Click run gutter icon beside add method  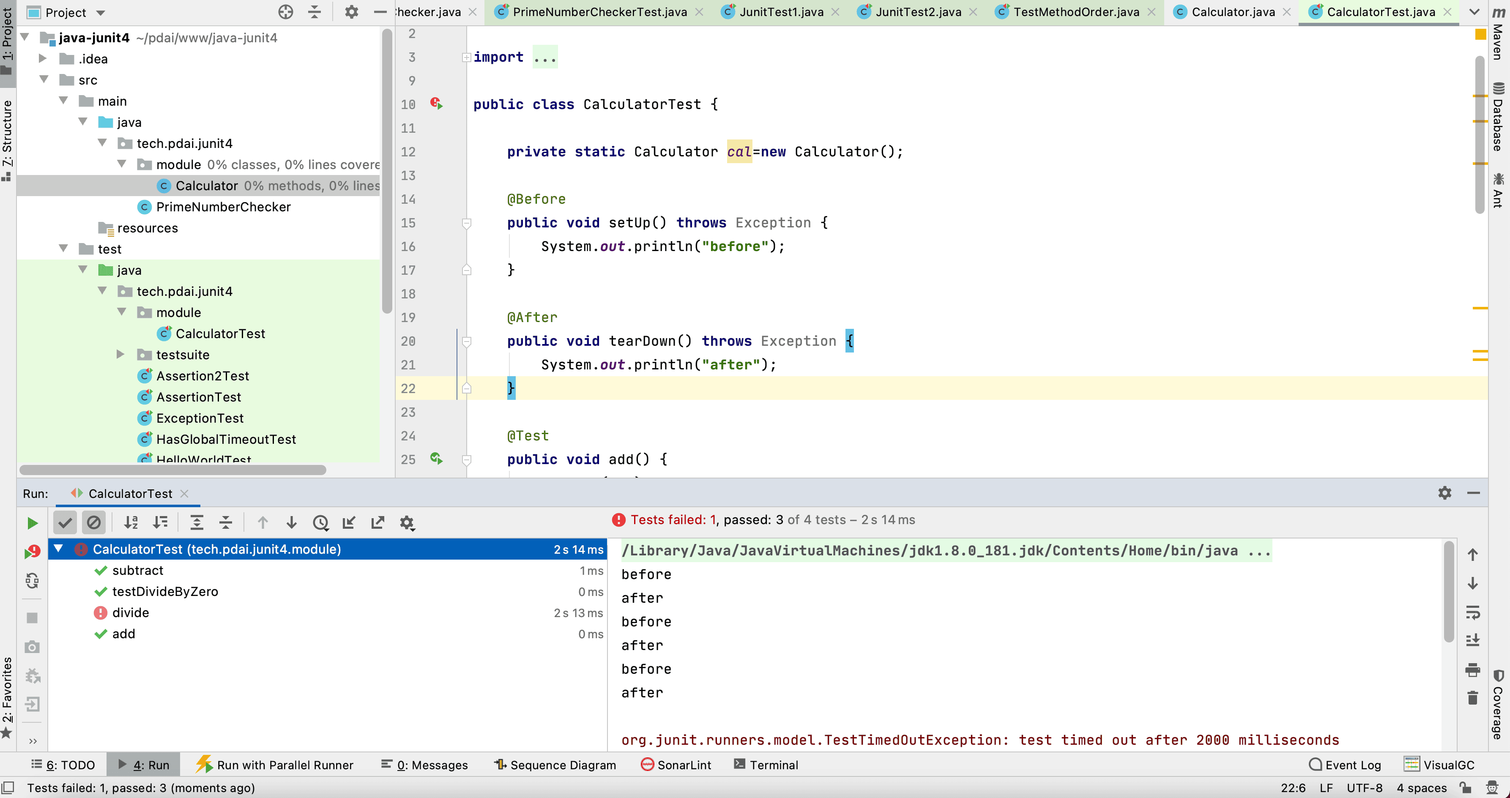pyautogui.click(x=436, y=459)
